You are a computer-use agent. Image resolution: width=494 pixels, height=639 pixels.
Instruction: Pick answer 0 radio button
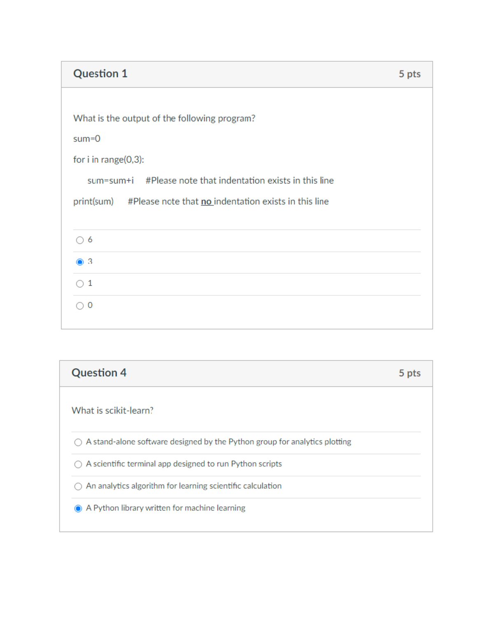click(80, 306)
